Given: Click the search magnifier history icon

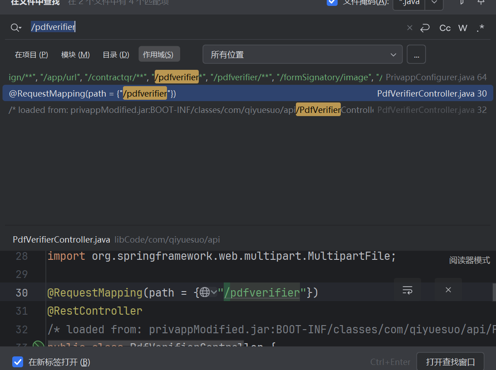Looking at the screenshot, I should pos(16,28).
